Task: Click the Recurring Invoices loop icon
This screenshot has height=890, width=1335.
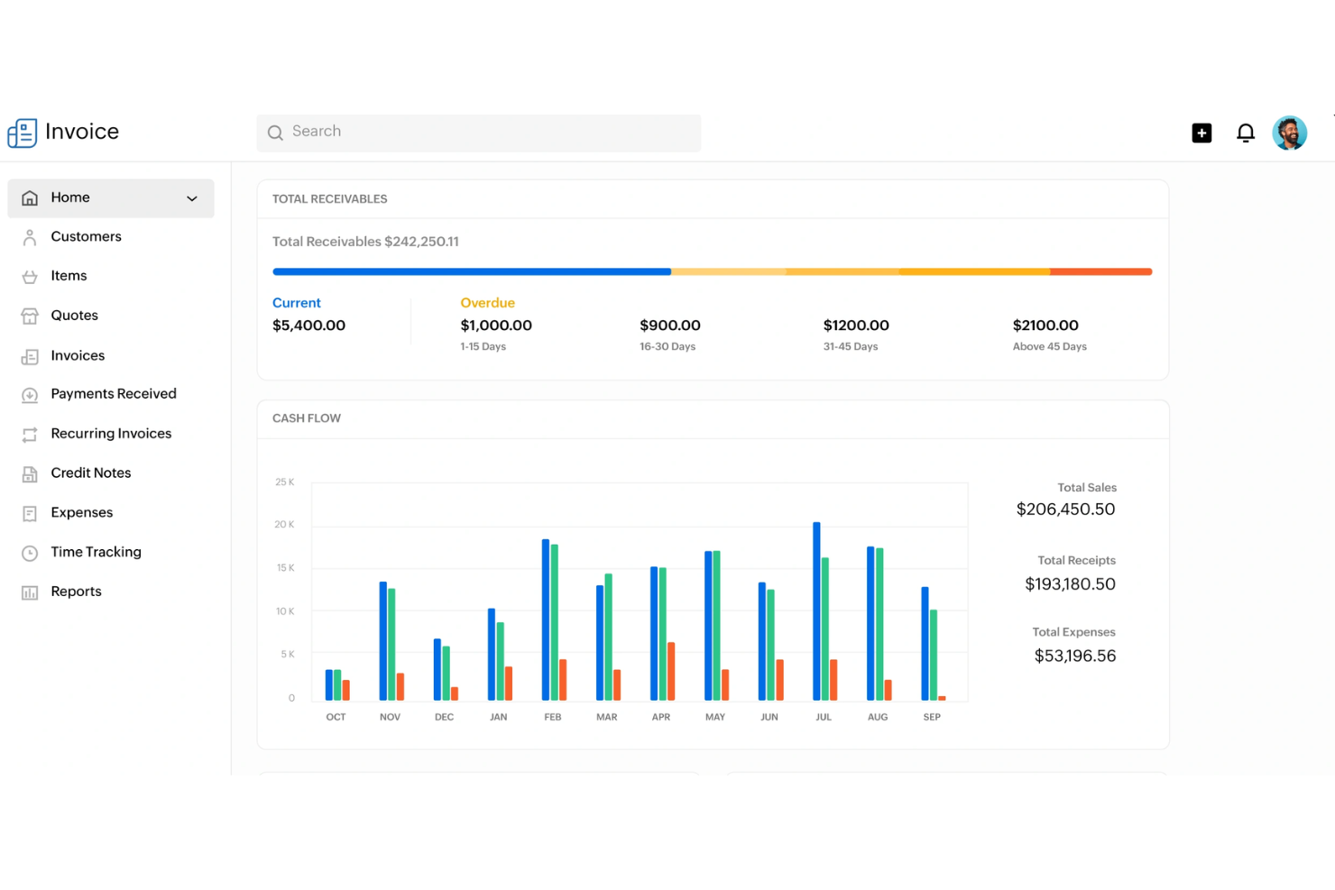Action: click(30, 434)
